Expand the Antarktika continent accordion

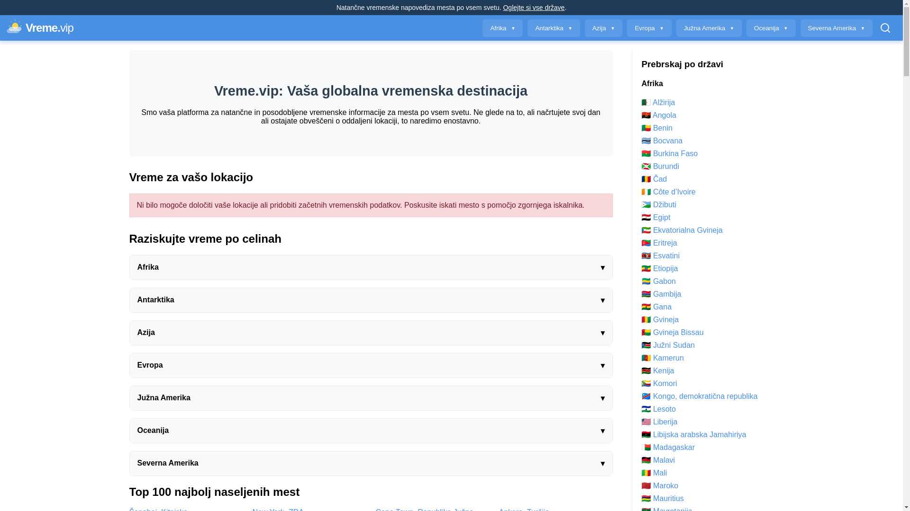pos(371,300)
